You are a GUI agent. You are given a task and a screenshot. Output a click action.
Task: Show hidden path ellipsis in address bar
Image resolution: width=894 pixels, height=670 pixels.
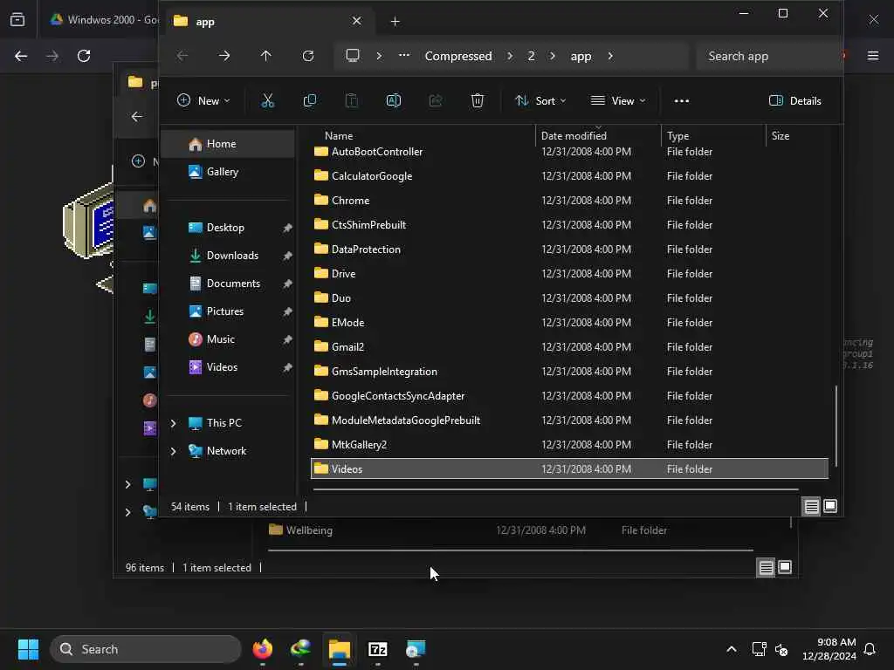(x=403, y=55)
